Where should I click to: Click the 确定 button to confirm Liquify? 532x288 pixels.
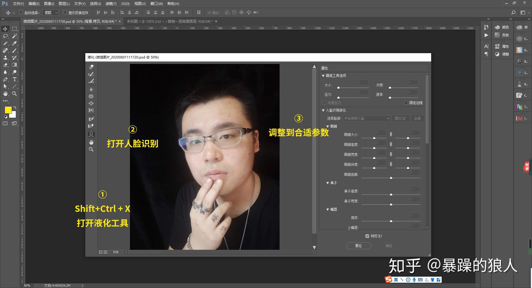389,246
